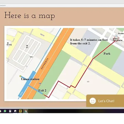Open the Let's Chat! widget

tap(105, 101)
